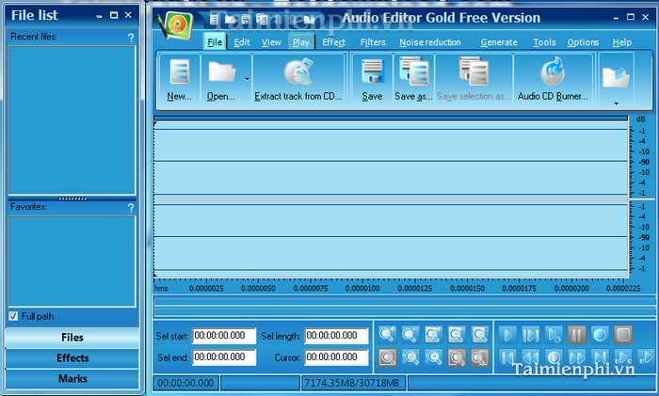Click the Rewind double-arrow button
659x396 pixels.
click(x=530, y=357)
